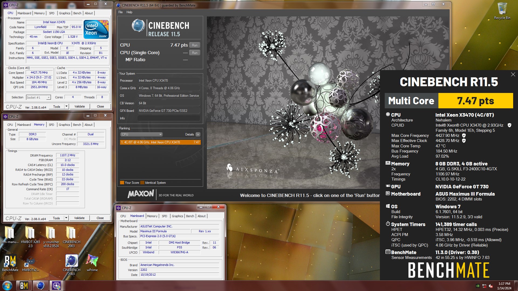Launch the BenchMate desktop shortcut
Viewport: 518px width, 291px height.
pos(10,263)
